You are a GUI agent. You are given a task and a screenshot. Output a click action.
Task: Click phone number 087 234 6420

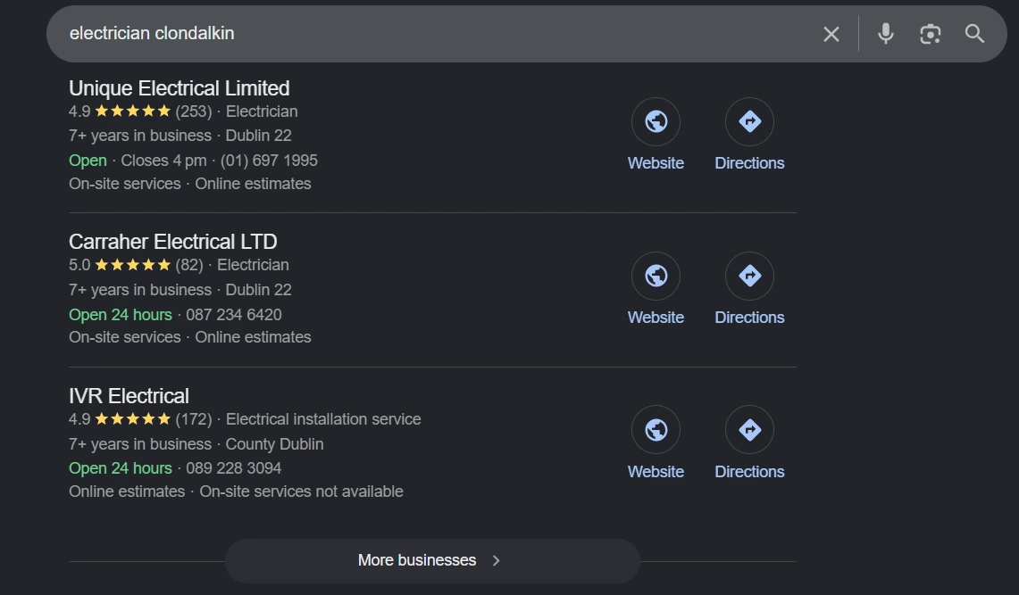click(x=234, y=315)
